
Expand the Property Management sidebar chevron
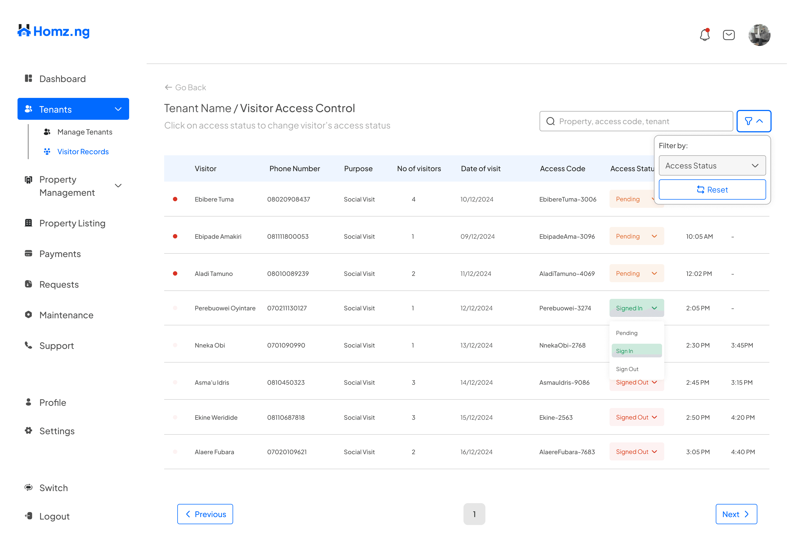(x=118, y=186)
